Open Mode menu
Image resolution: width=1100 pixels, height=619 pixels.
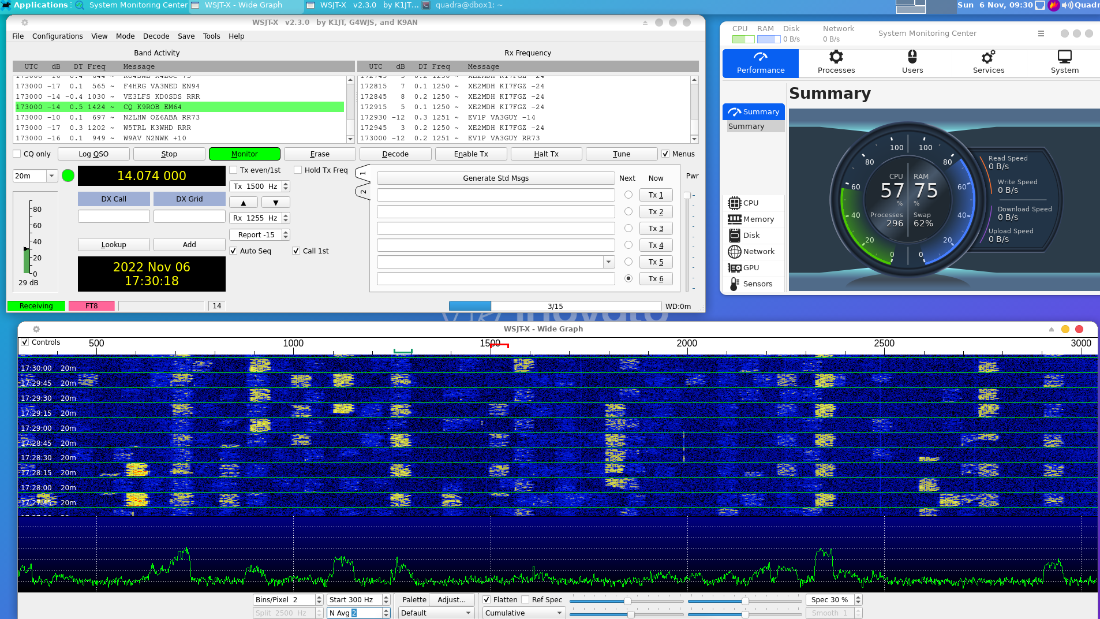click(125, 36)
